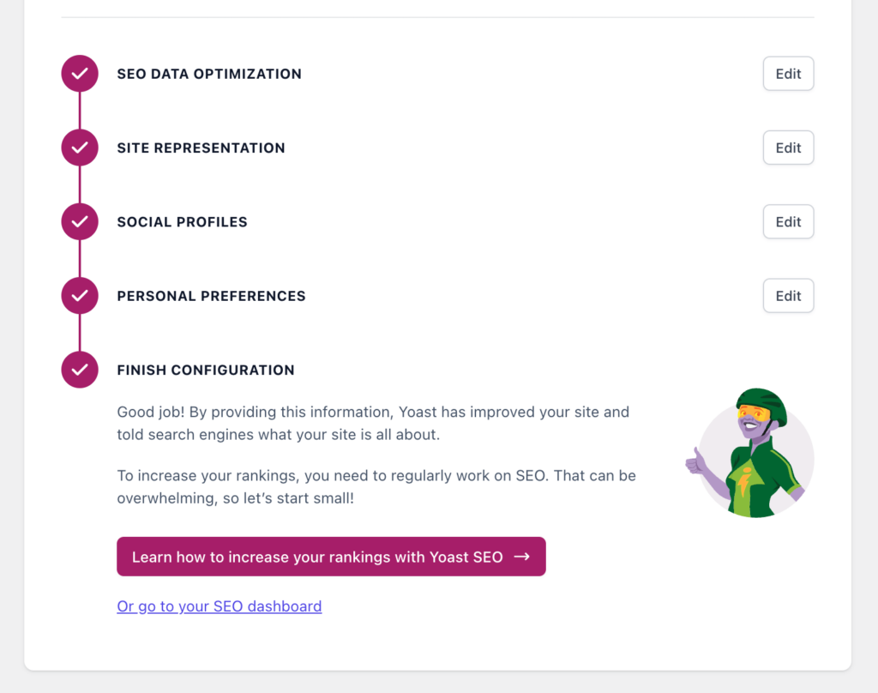Click the arrow icon inside the rankings button

522,557
